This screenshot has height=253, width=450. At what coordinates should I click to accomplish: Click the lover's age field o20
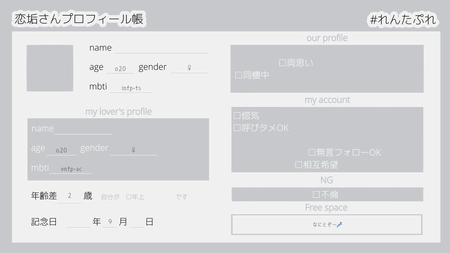click(x=61, y=150)
